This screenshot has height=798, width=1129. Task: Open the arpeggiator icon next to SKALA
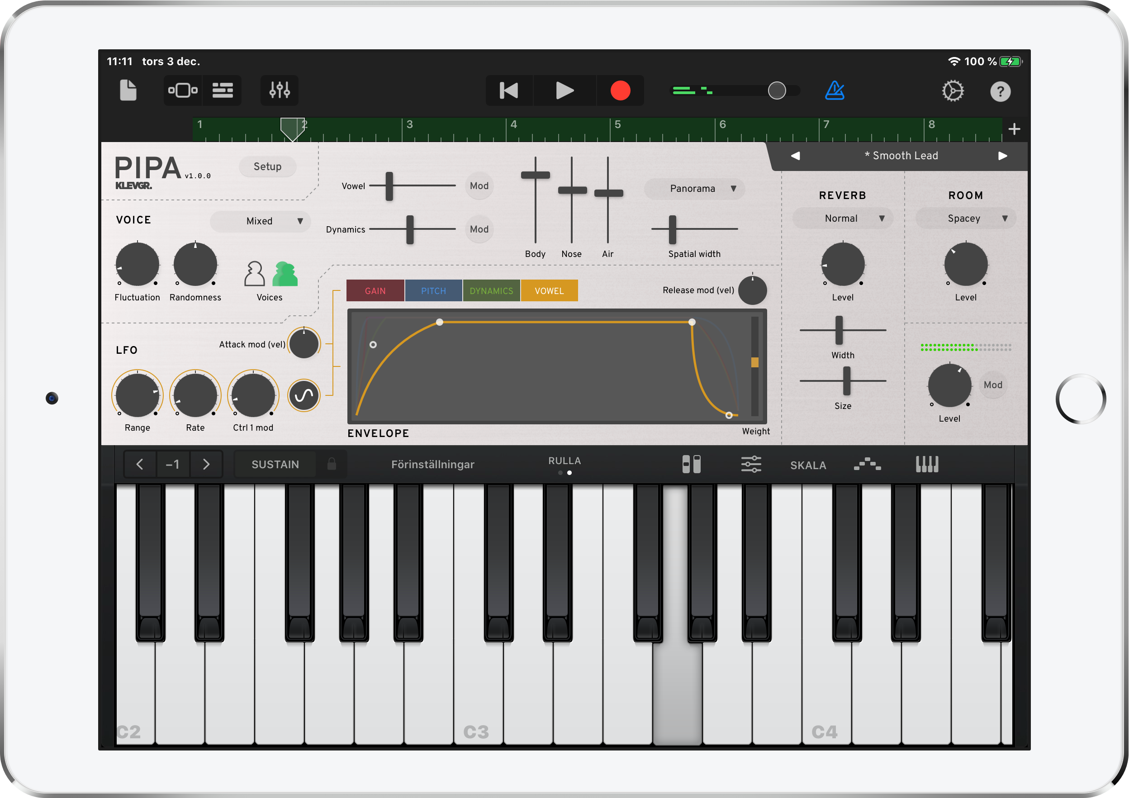(x=868, y=464)
